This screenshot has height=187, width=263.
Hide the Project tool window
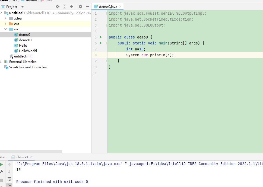[x=88, y=7]
